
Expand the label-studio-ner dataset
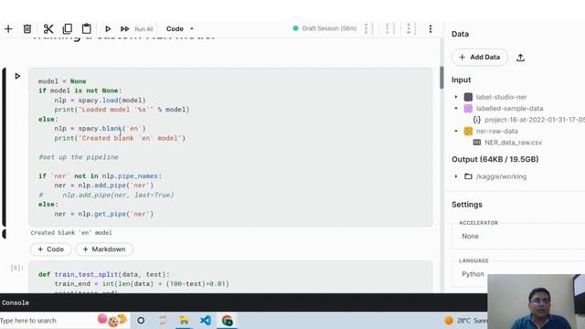[x=456, y=97]
